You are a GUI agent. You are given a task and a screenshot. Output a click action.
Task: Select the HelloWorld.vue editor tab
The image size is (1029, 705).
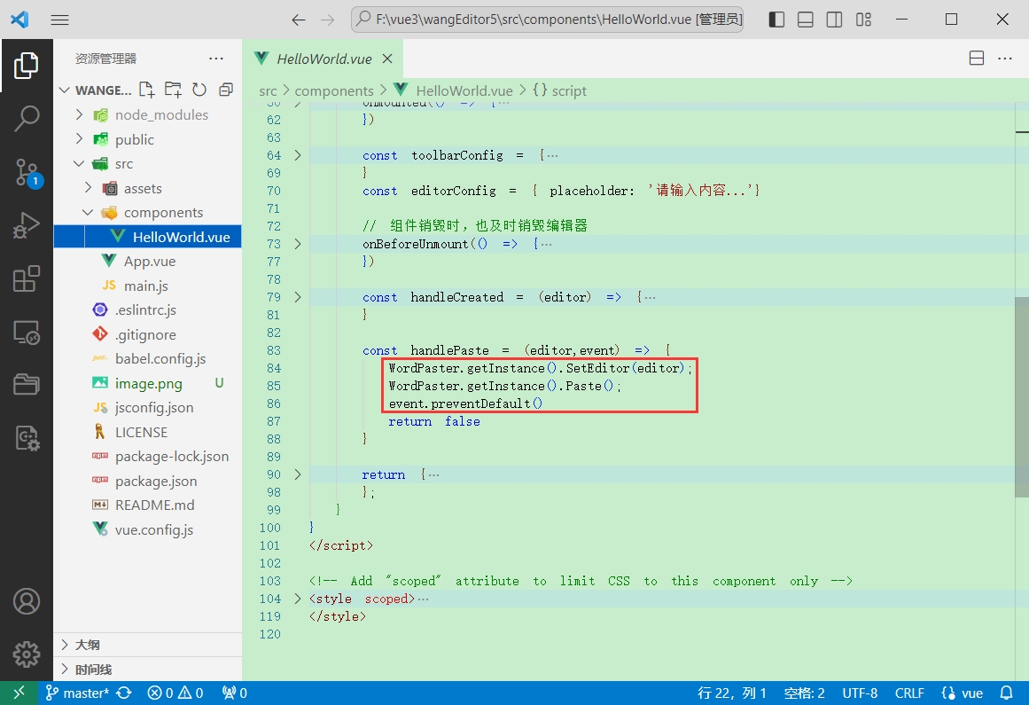[324, 59]
